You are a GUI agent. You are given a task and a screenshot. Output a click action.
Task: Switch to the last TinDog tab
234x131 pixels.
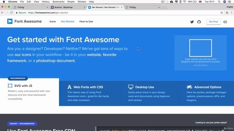(142, 7)
